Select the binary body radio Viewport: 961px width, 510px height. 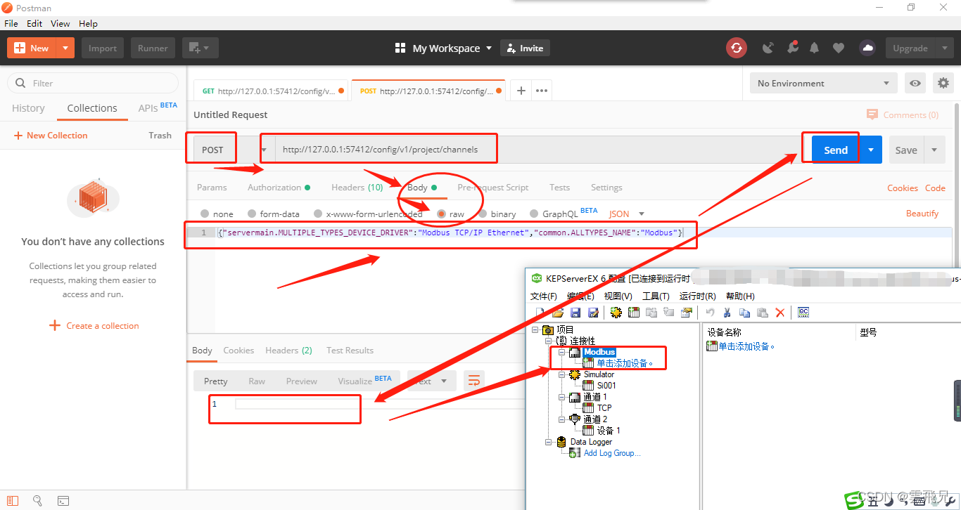(x=483, y=214)
